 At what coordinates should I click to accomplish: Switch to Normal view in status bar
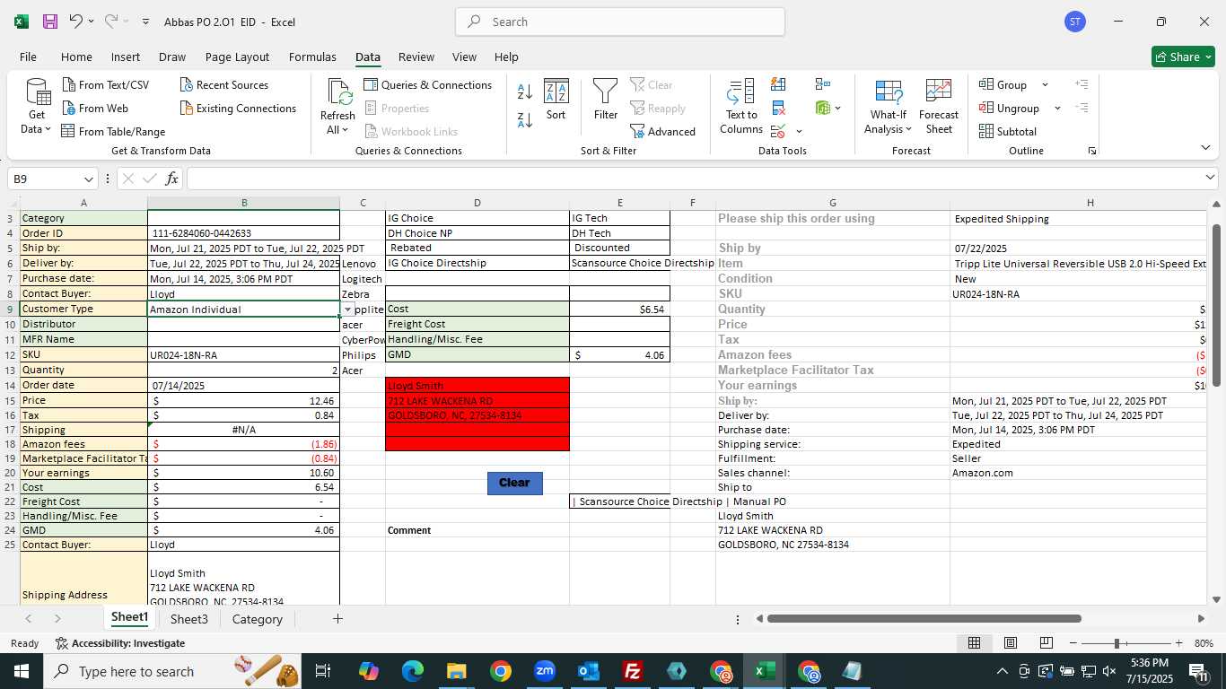click(x=974, y=643)
